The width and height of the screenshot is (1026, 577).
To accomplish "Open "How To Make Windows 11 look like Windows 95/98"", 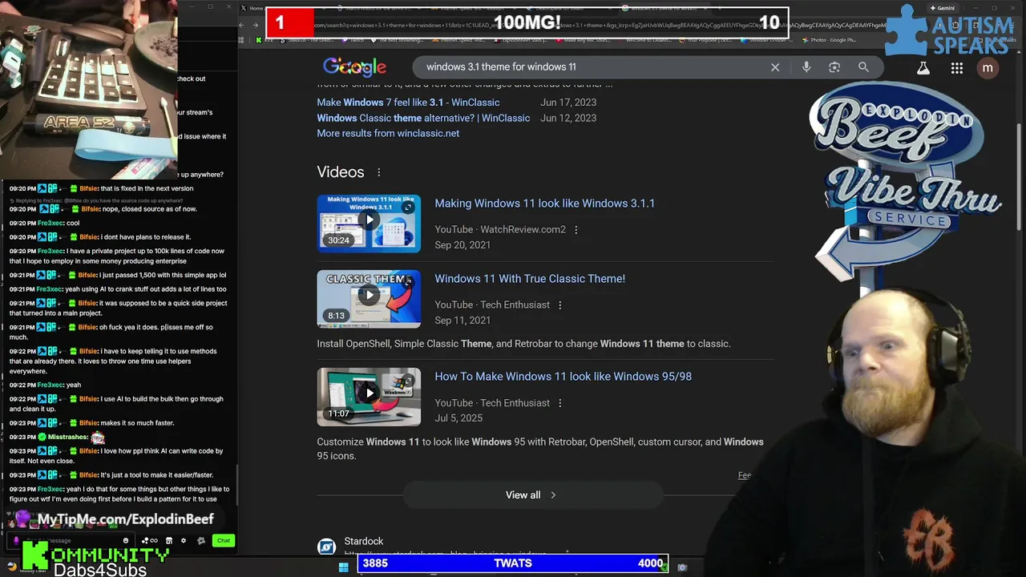I will (563, 377).
